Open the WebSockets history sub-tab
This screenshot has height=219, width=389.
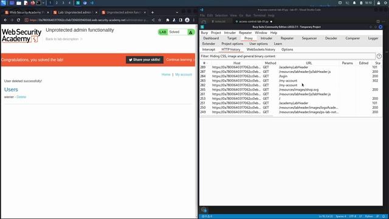point(261,49)
